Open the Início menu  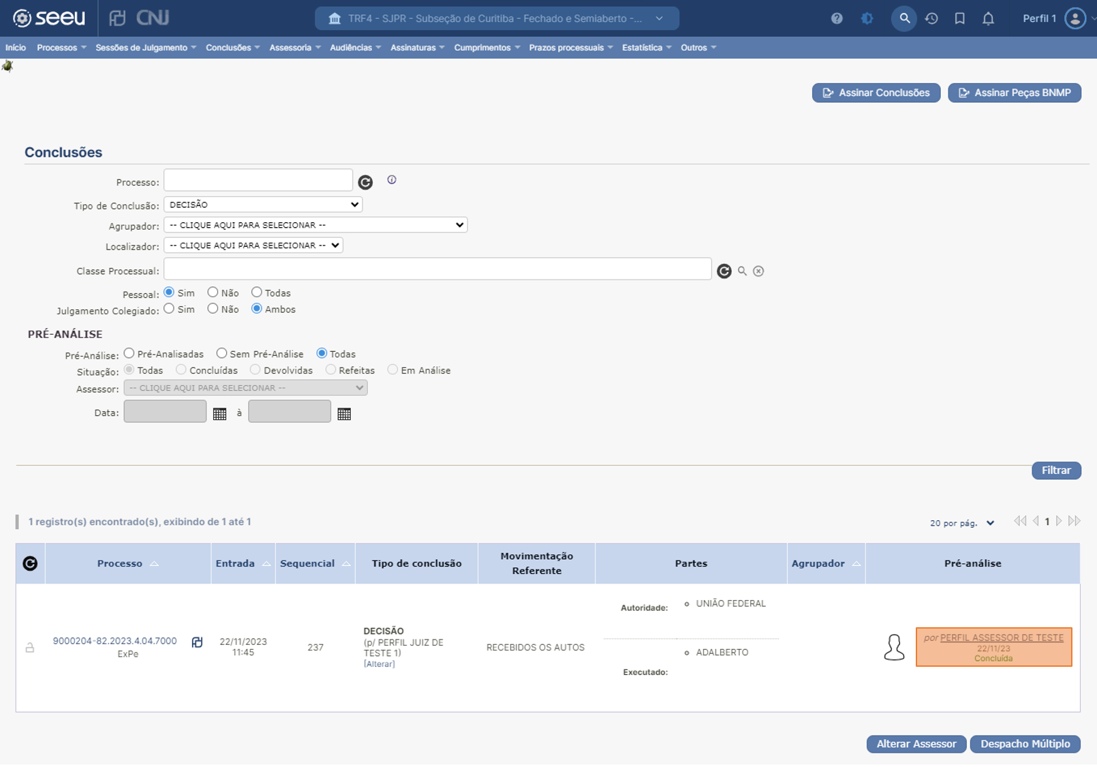click(16, 48)
